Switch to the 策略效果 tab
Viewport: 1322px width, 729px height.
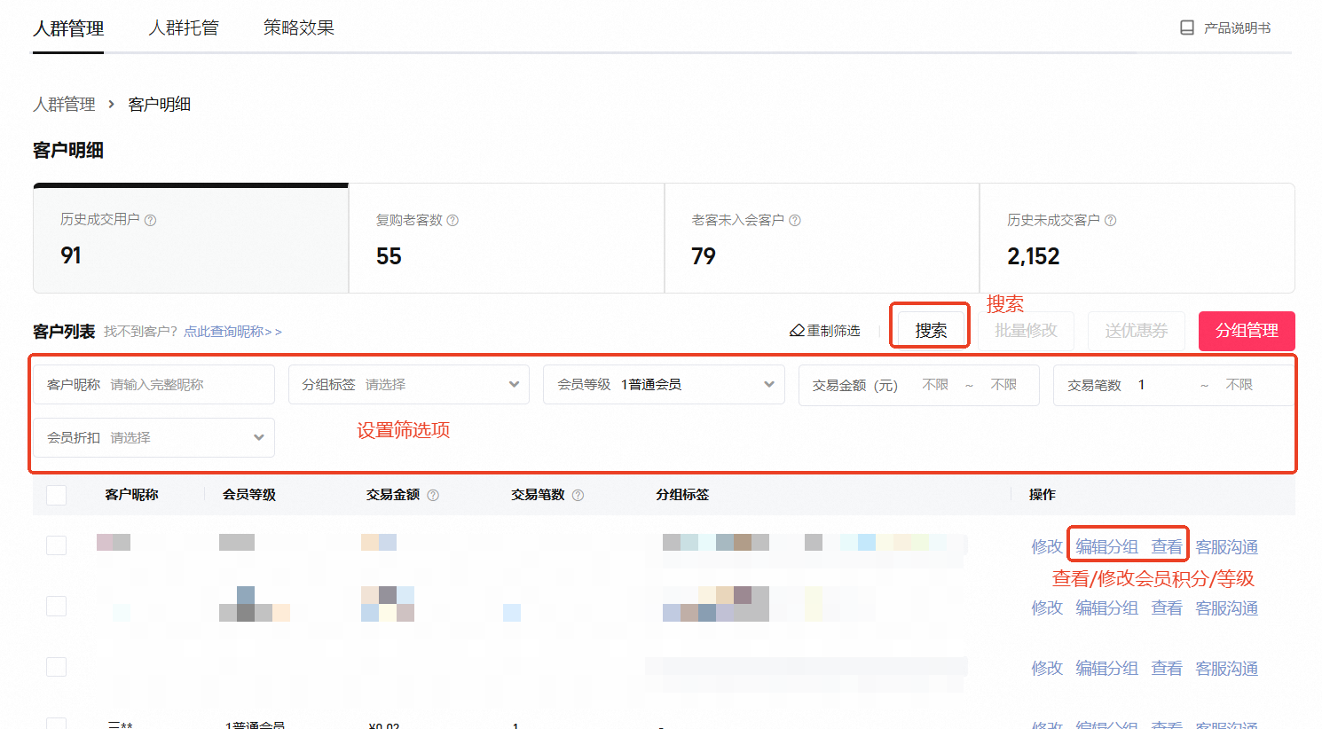pos(299,28)
